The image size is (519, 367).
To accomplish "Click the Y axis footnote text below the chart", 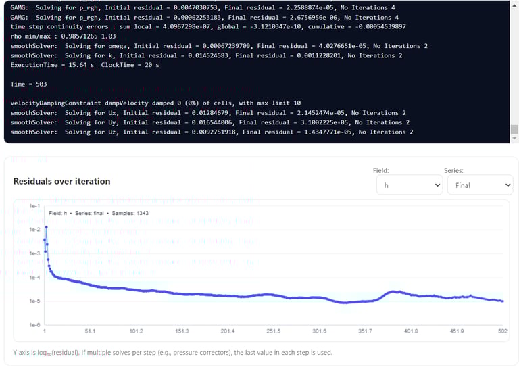I will coord(172,352).
